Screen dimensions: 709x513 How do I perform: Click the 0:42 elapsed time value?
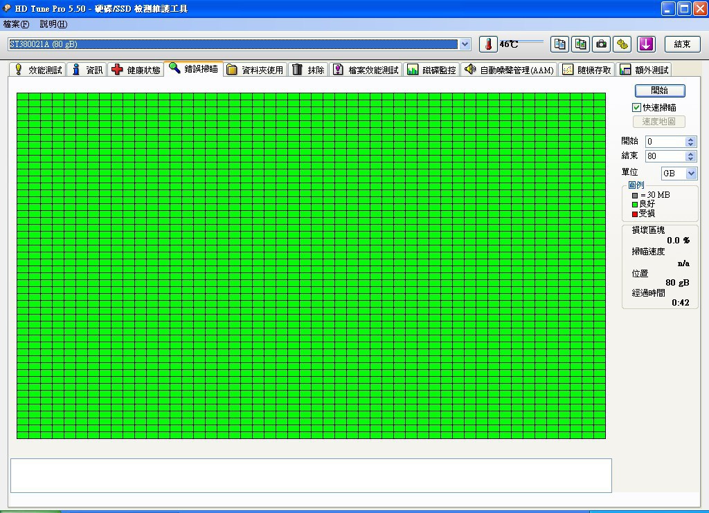click(x=681, y=303)
